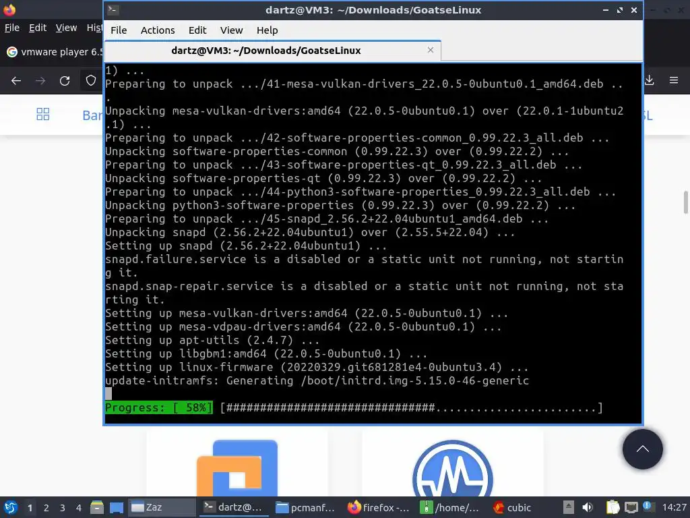This screenshot has width=690, height=518.
Task: Click the Firefox logo in window corner
Action: point(9,9)
